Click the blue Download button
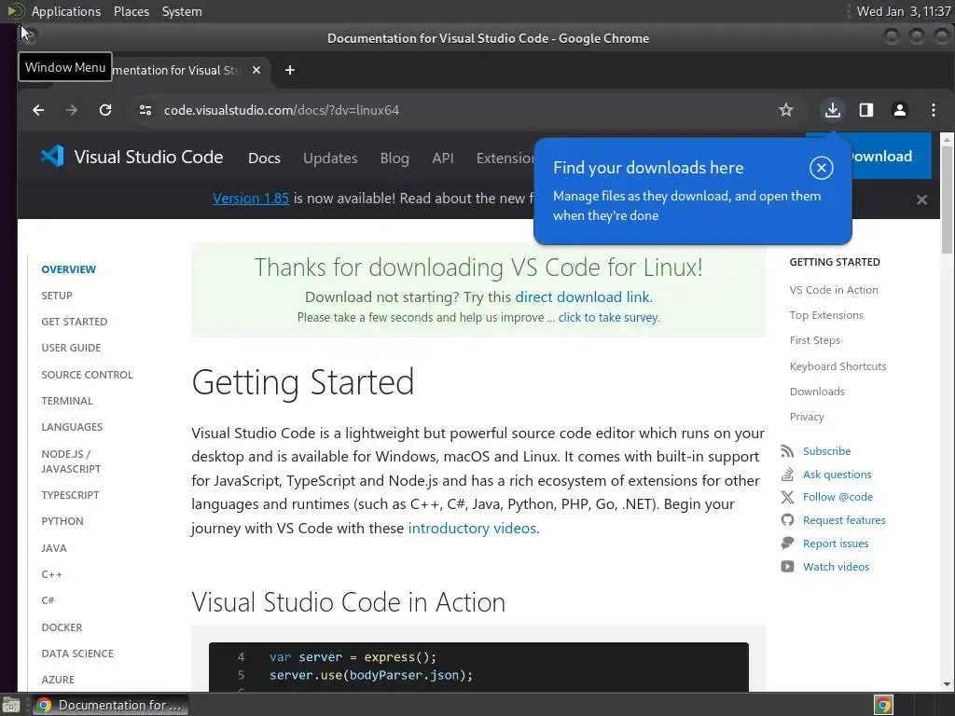 pos(891,156)
